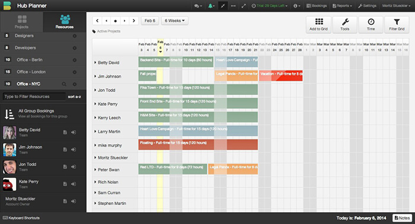Click the gear icon for Office - London

(x=75, y=72)
